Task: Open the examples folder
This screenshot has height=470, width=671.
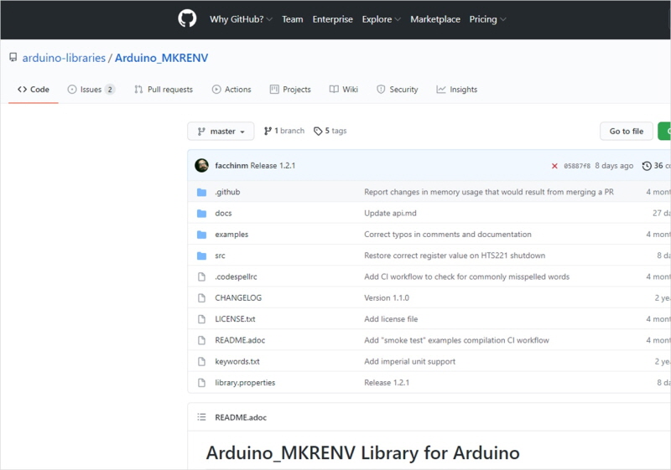Action: [x=231, y=235]
